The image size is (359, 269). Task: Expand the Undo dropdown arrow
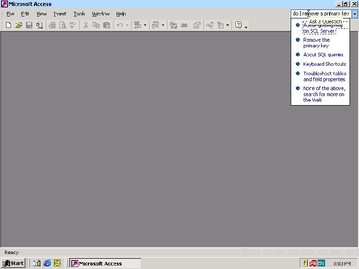pos(127,25)
